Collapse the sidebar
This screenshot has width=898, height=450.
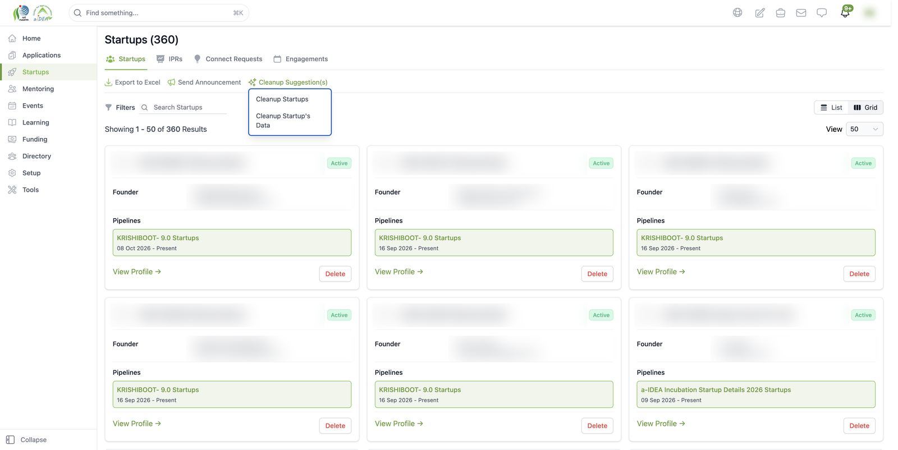click(27, 440)
